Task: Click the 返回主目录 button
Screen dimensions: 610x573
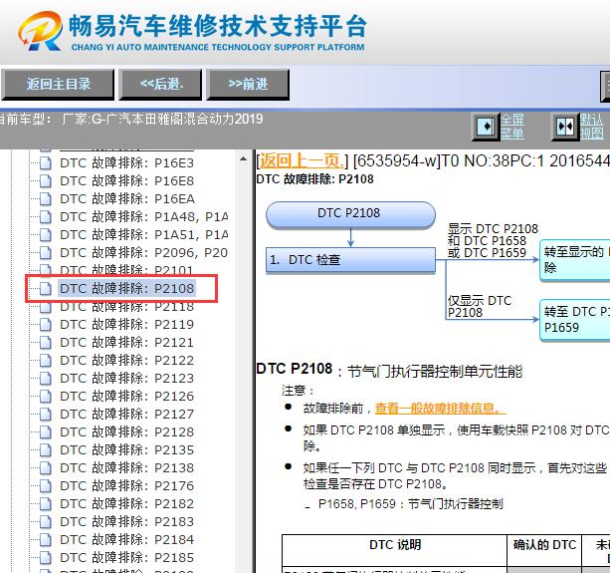Action: point(58,85)
